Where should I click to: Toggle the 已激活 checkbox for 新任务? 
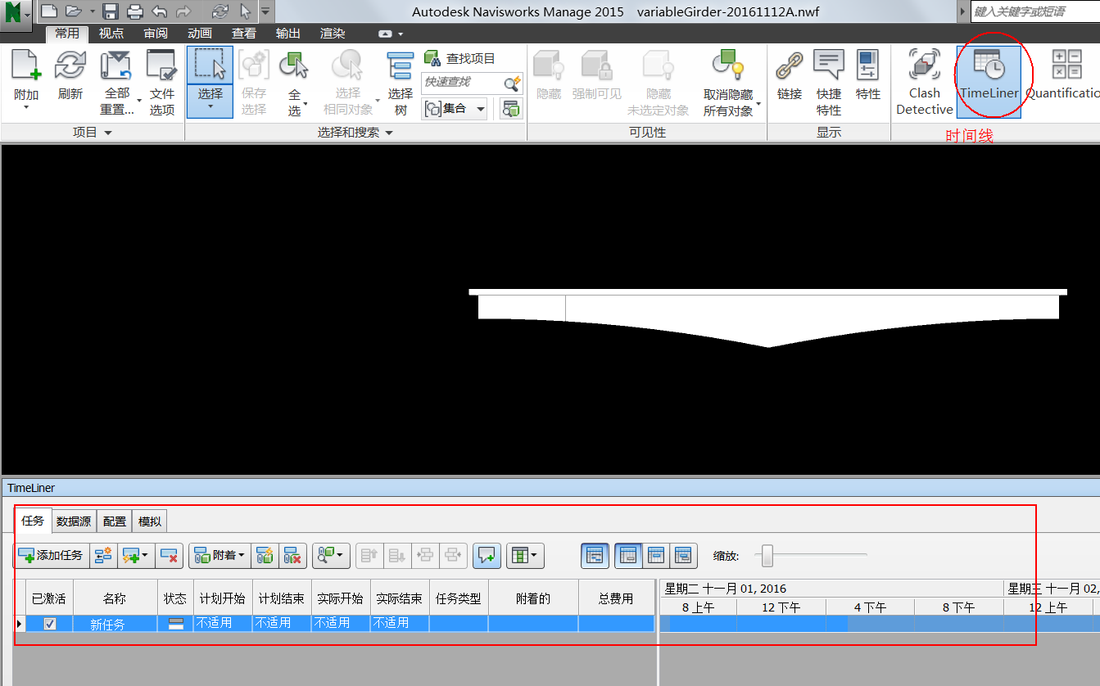tap(50, 624)
